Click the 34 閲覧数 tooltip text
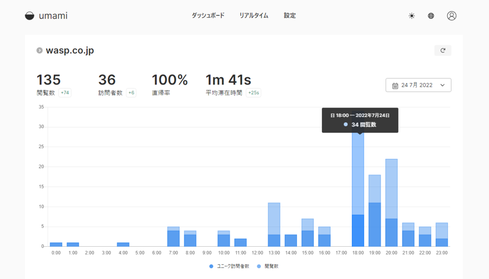 click(x=363, y=125)
